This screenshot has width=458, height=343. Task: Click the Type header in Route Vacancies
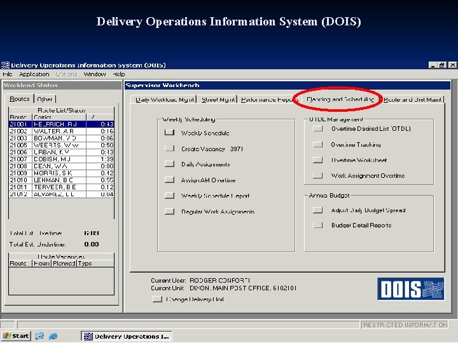(95, 264)
